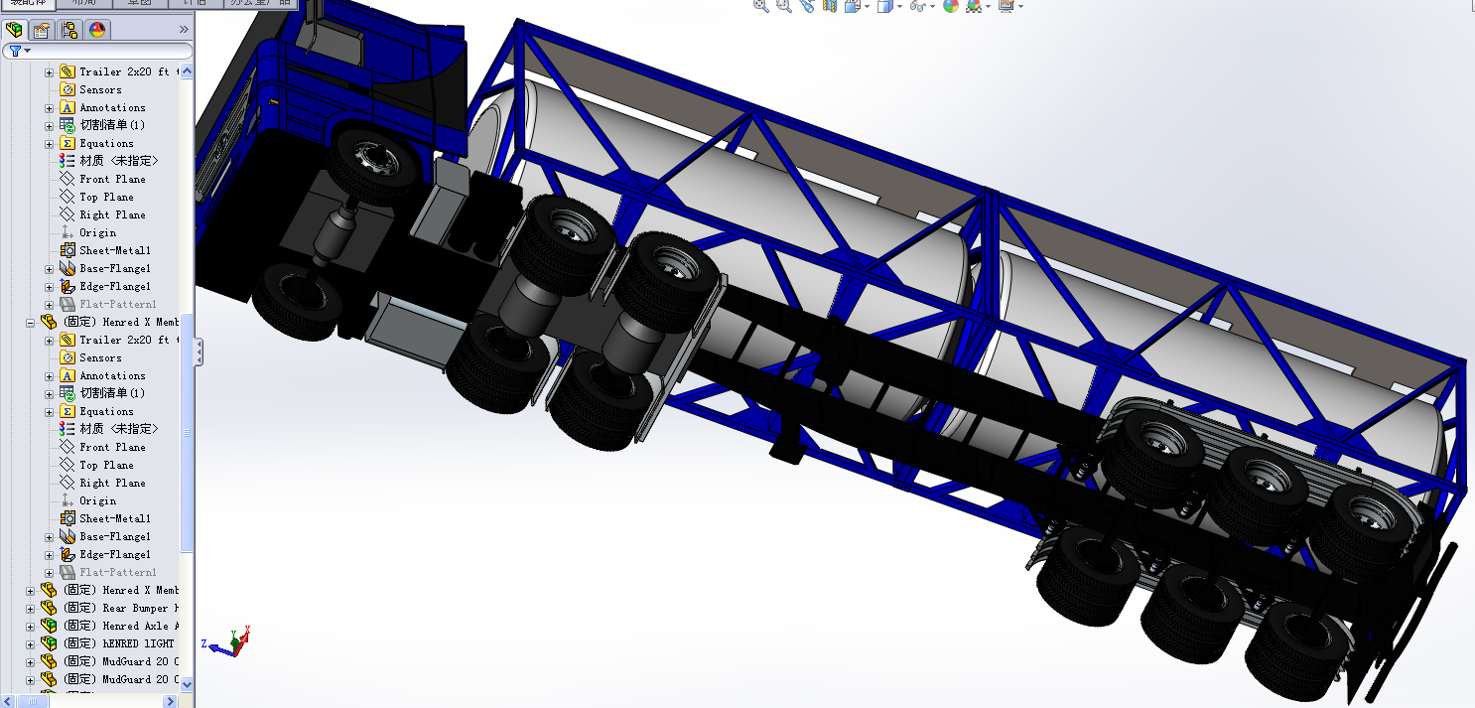This screenshot has width=1475, height=708.
Task: Open the View Orientation dropdown arrow
Action: pyautogui.click(x=868, y=7)
